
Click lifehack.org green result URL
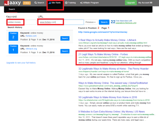[x=113, y=43]
